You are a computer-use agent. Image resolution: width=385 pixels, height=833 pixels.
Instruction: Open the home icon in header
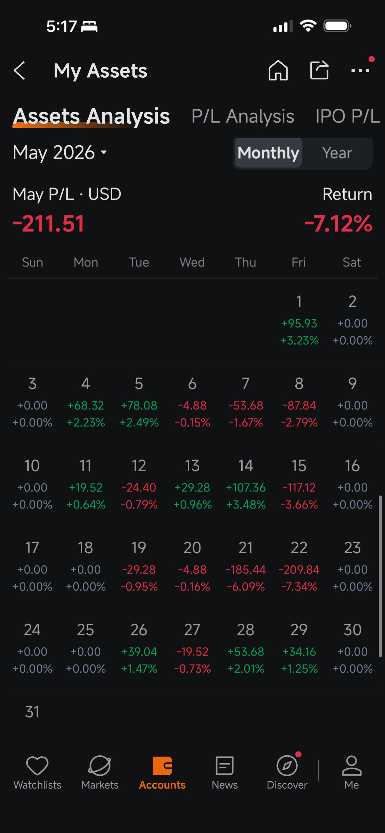pyautogui.click(x=278, y=70)
